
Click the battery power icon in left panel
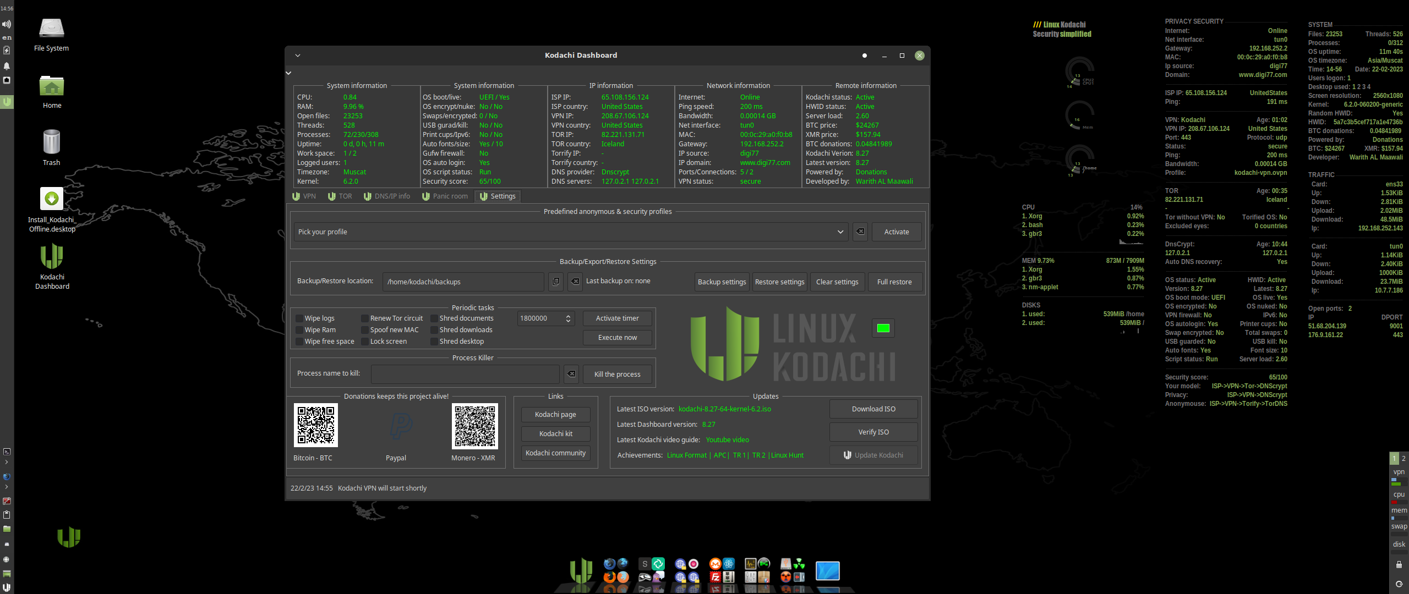(x=7, y=50)
